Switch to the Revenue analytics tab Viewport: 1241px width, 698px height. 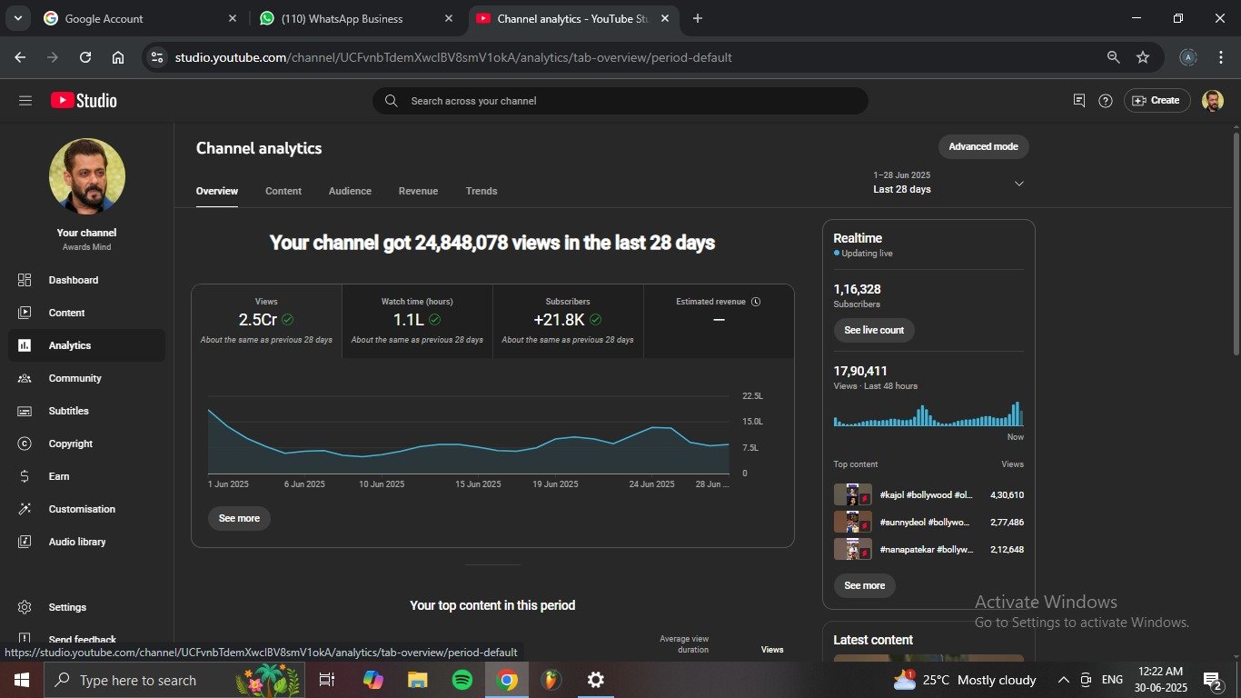[418, 191]
